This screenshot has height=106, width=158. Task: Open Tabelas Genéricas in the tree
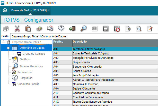coord(31,66)
